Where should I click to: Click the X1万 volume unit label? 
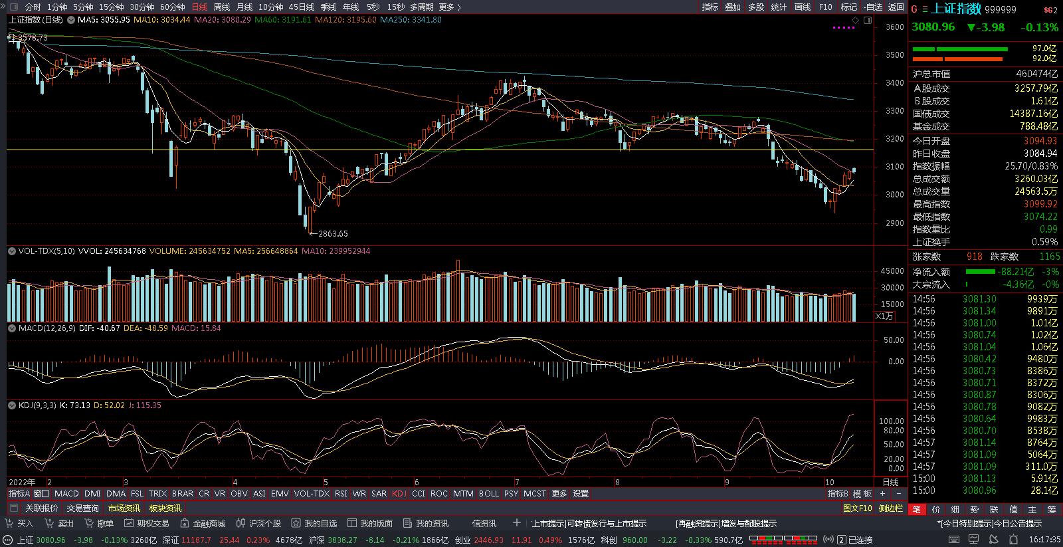884,316
